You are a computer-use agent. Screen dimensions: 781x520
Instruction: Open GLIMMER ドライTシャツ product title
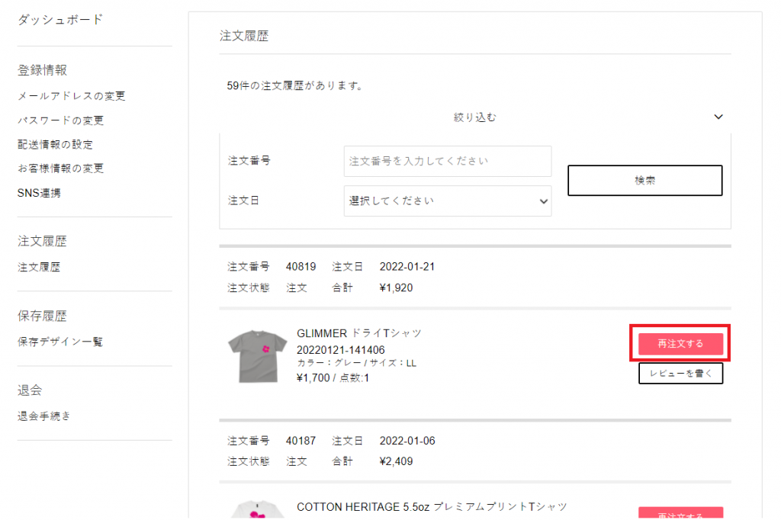[x=359, y=333]
